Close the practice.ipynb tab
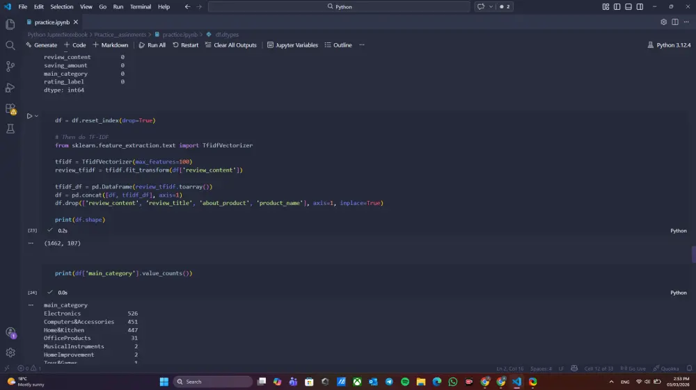The height and width of the screenshot is (390, 696). (x=76, y=22)
